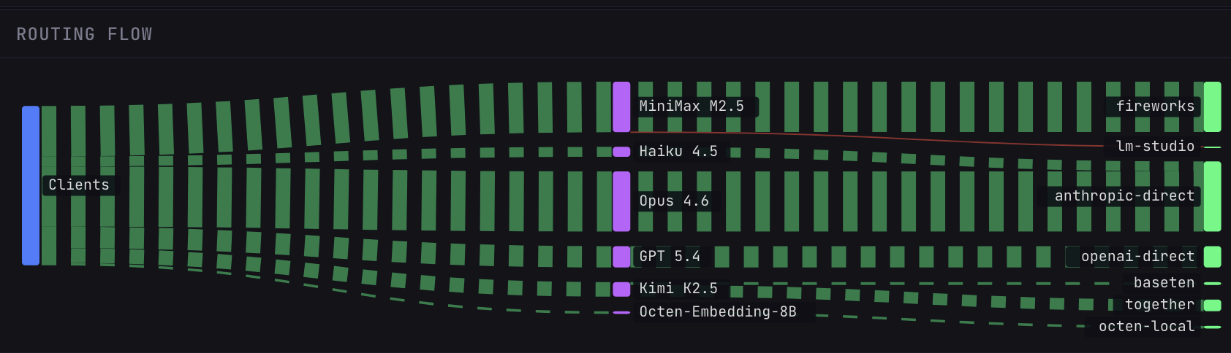
Task: Select the purple Opus 4.6 node bar
Action: pos(621,201)
